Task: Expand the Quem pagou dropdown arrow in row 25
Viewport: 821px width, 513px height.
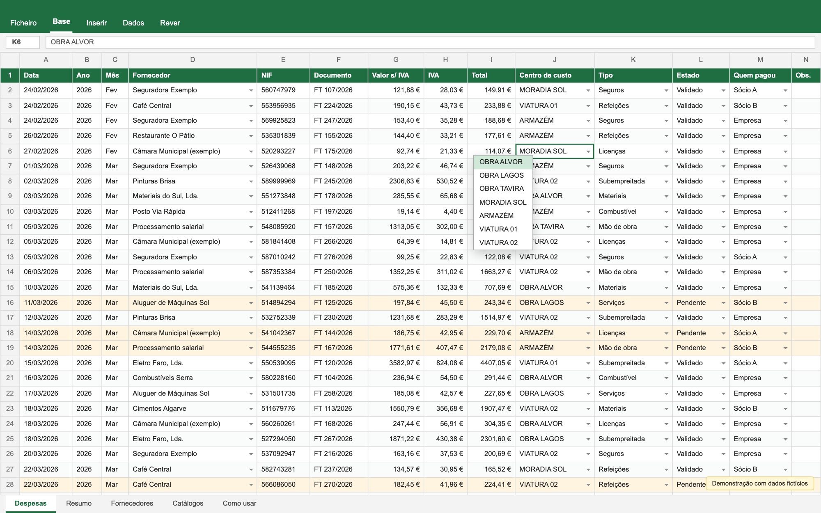Action: [x=785, y=439]
